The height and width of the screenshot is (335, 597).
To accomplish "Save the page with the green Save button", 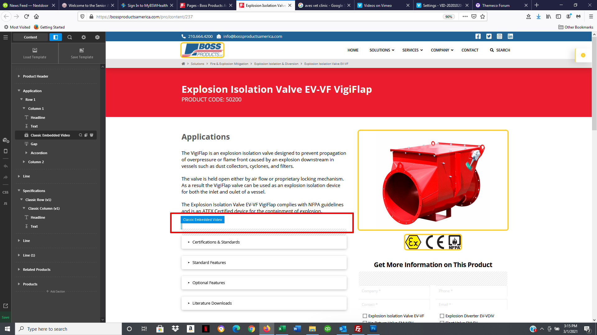I will pyautogui.click(x=6, y=317).
